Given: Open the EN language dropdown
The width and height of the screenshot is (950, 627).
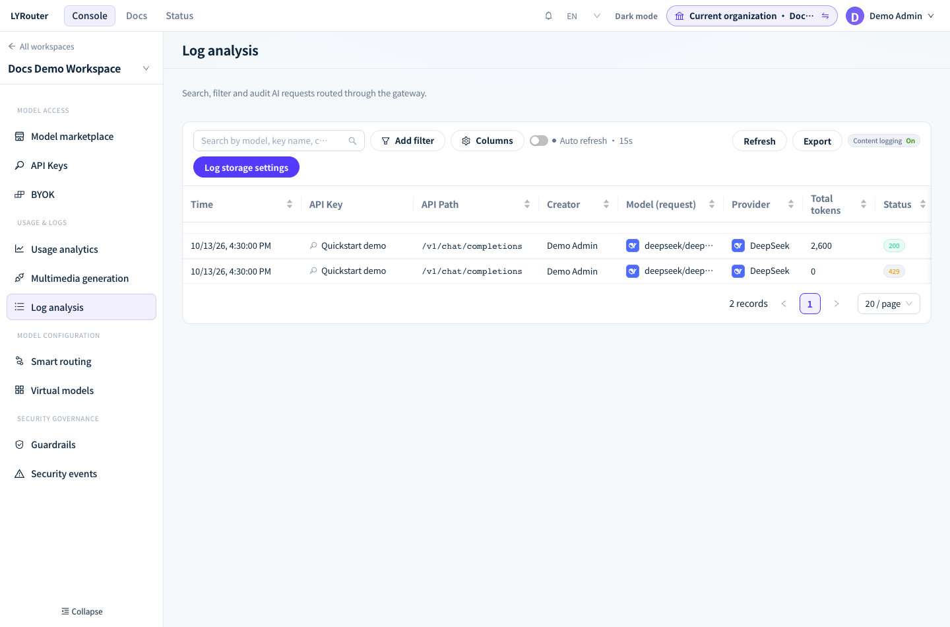Looking at the screenshot, I should 583,16.
